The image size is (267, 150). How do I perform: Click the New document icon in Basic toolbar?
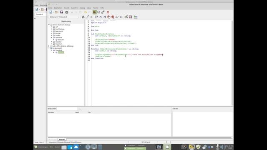point(51,12)
